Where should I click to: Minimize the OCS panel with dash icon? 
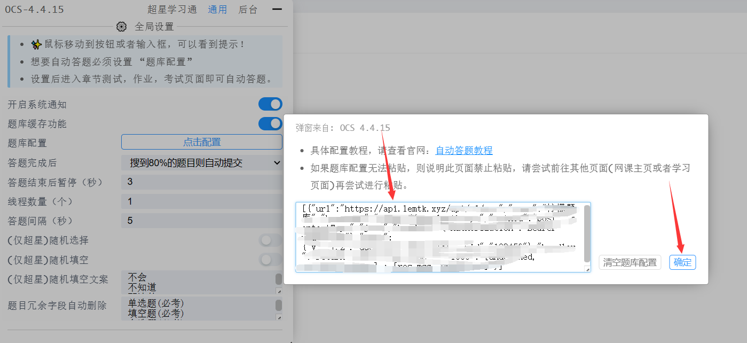coord(277,9)
